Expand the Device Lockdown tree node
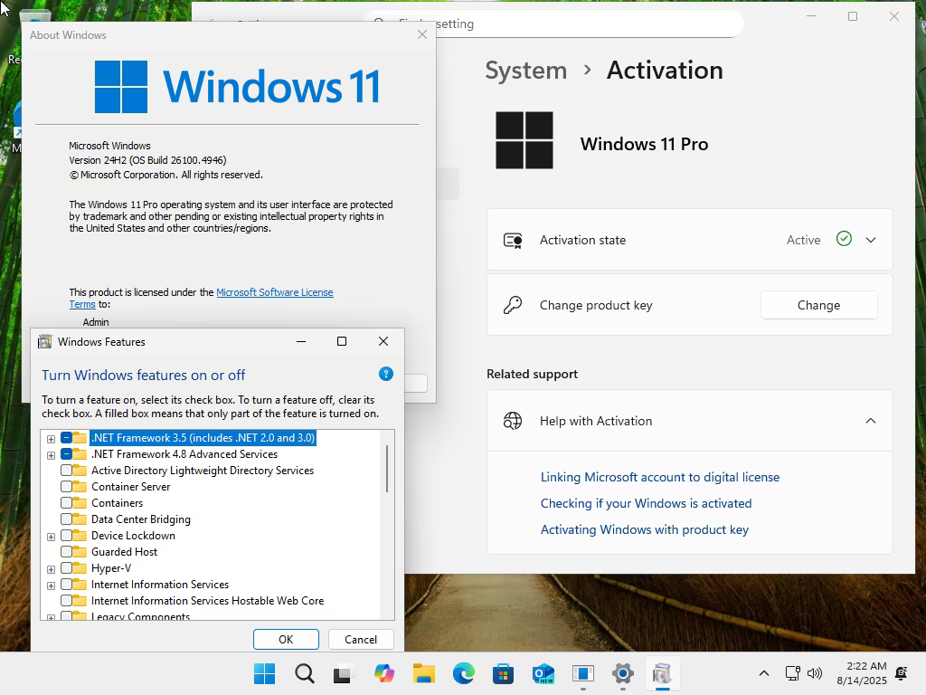The height and width of the screenshot is (695, 926). point(52,537)
